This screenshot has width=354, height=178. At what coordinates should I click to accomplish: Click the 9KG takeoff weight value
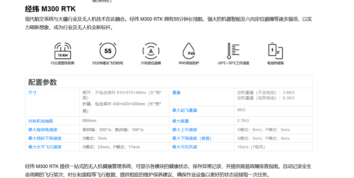point(241,110)
